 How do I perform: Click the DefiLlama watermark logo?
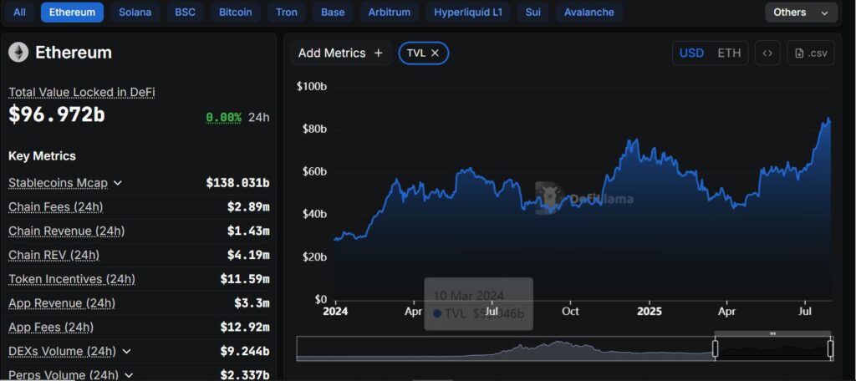click(548, 198)
